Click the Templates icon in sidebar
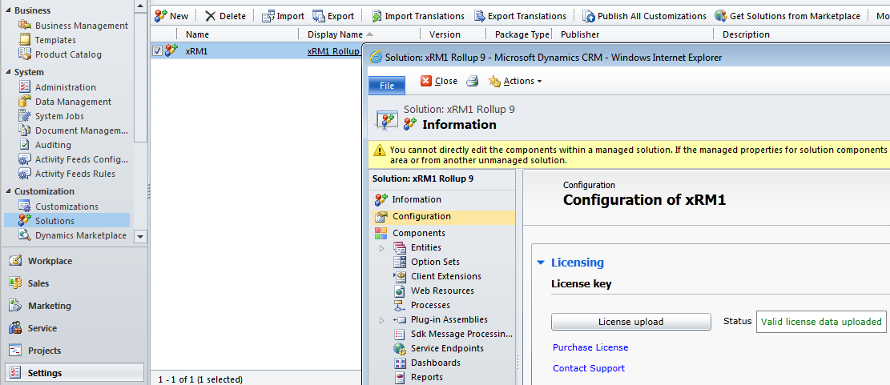The width and height of the screenshot is (890, 385). 24,40
